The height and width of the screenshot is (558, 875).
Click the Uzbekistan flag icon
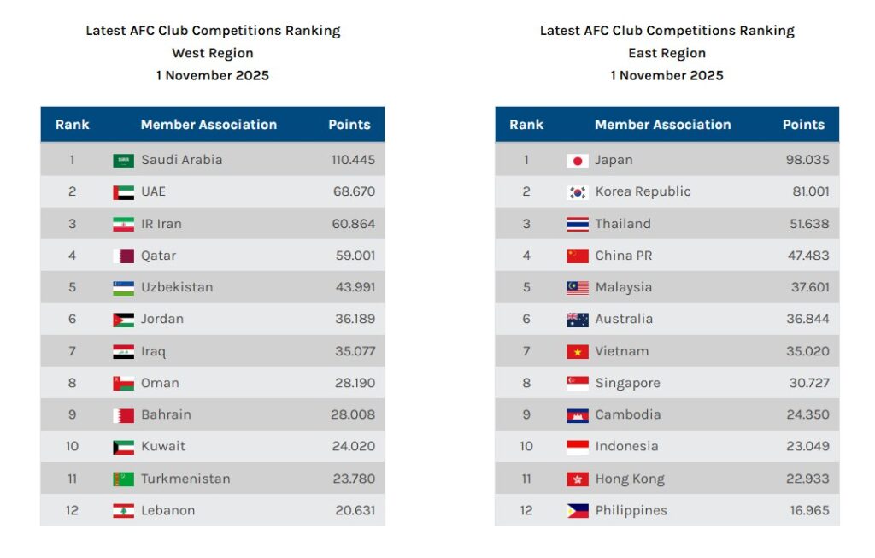pyautogui.click(x=123, y=288)
